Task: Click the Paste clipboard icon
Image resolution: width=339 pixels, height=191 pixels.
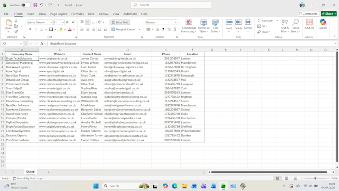Action: (8, 23)
